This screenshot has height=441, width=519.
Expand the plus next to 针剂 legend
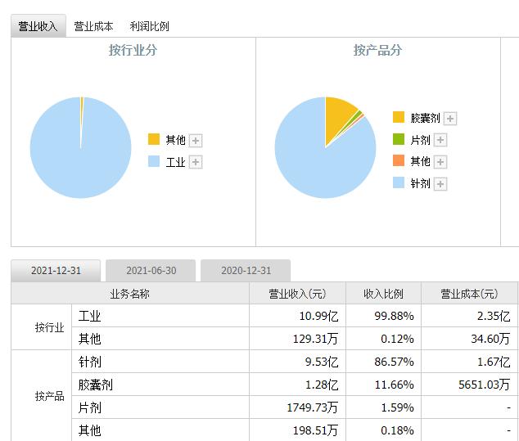[440, 184]
